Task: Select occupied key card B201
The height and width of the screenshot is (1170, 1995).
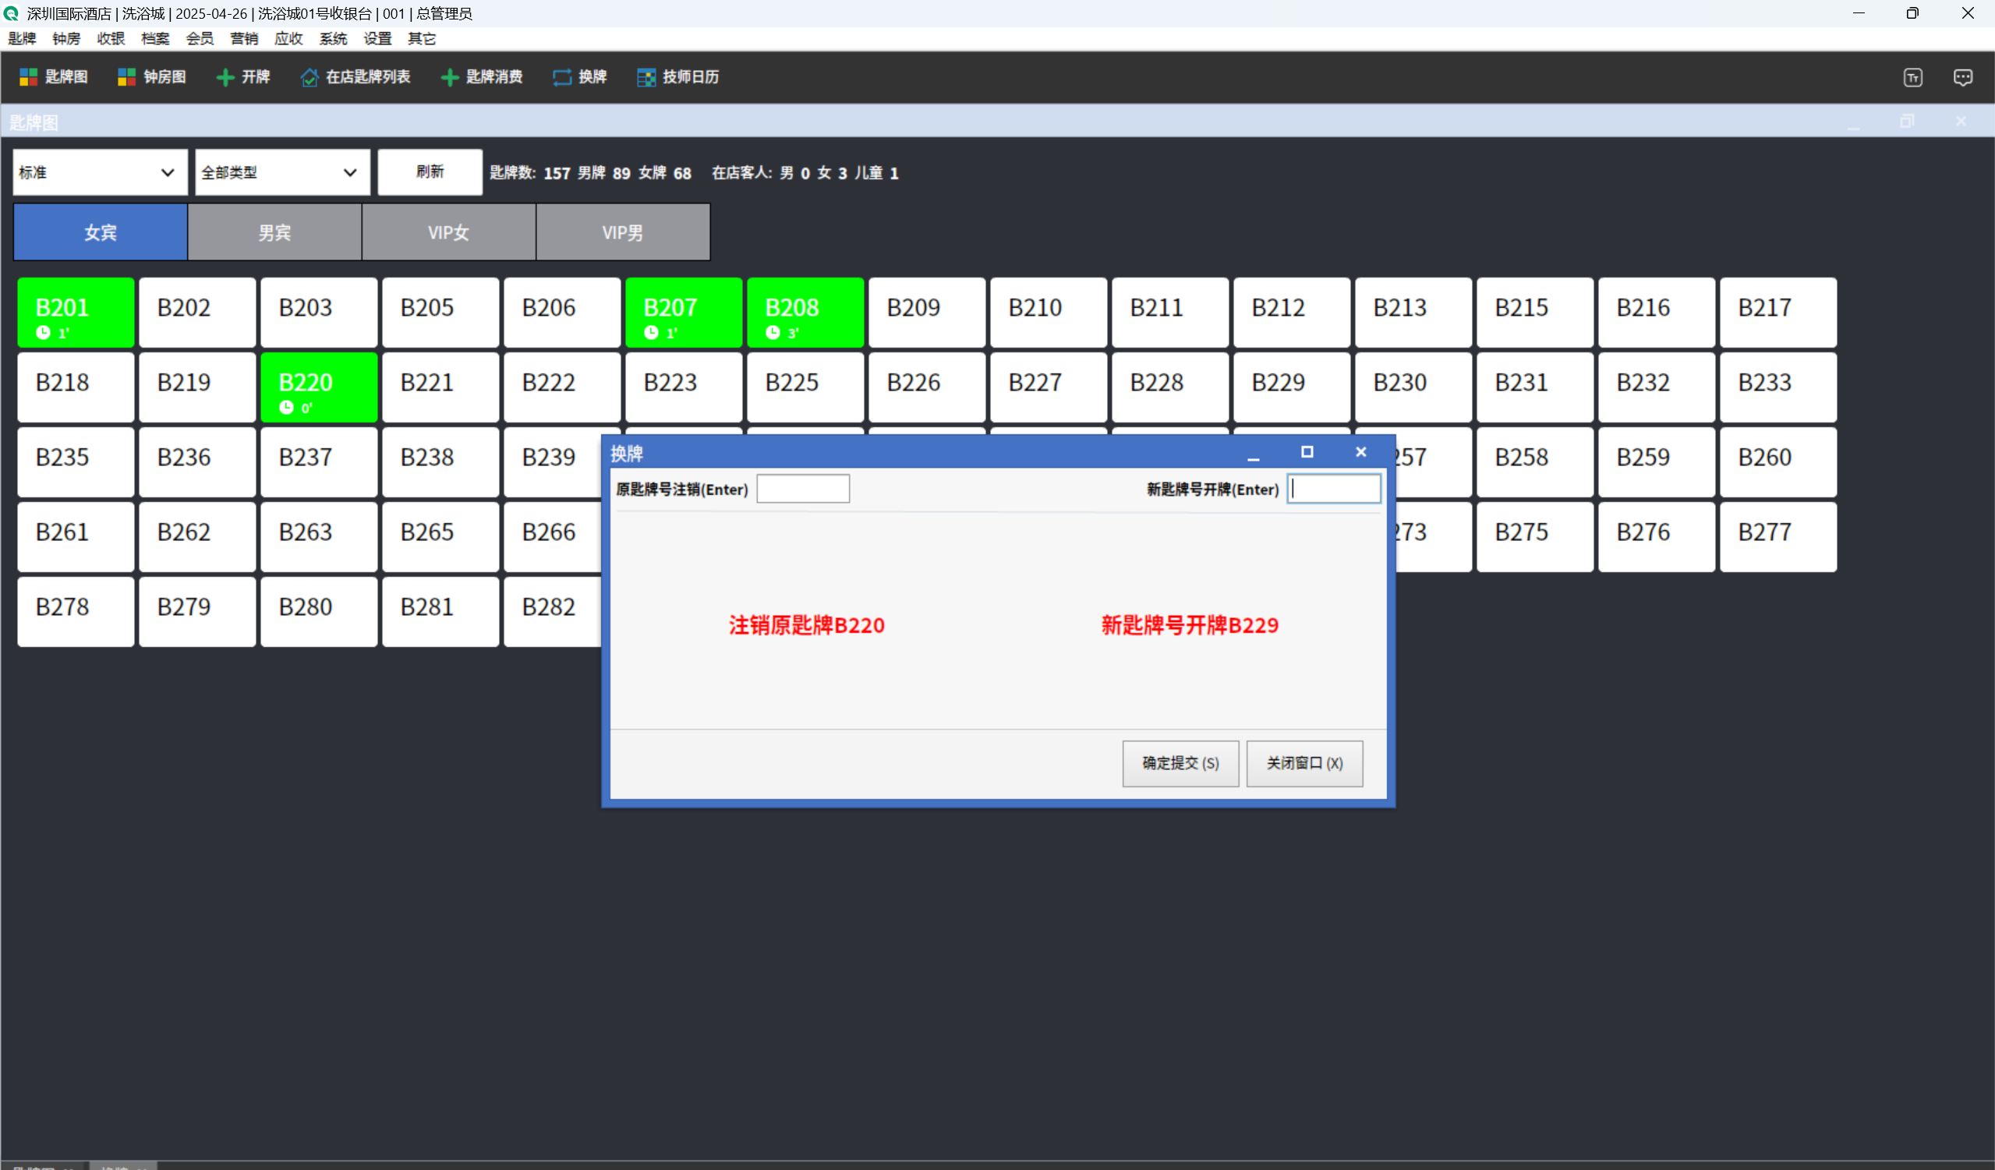Action: [x=76, y=313]
